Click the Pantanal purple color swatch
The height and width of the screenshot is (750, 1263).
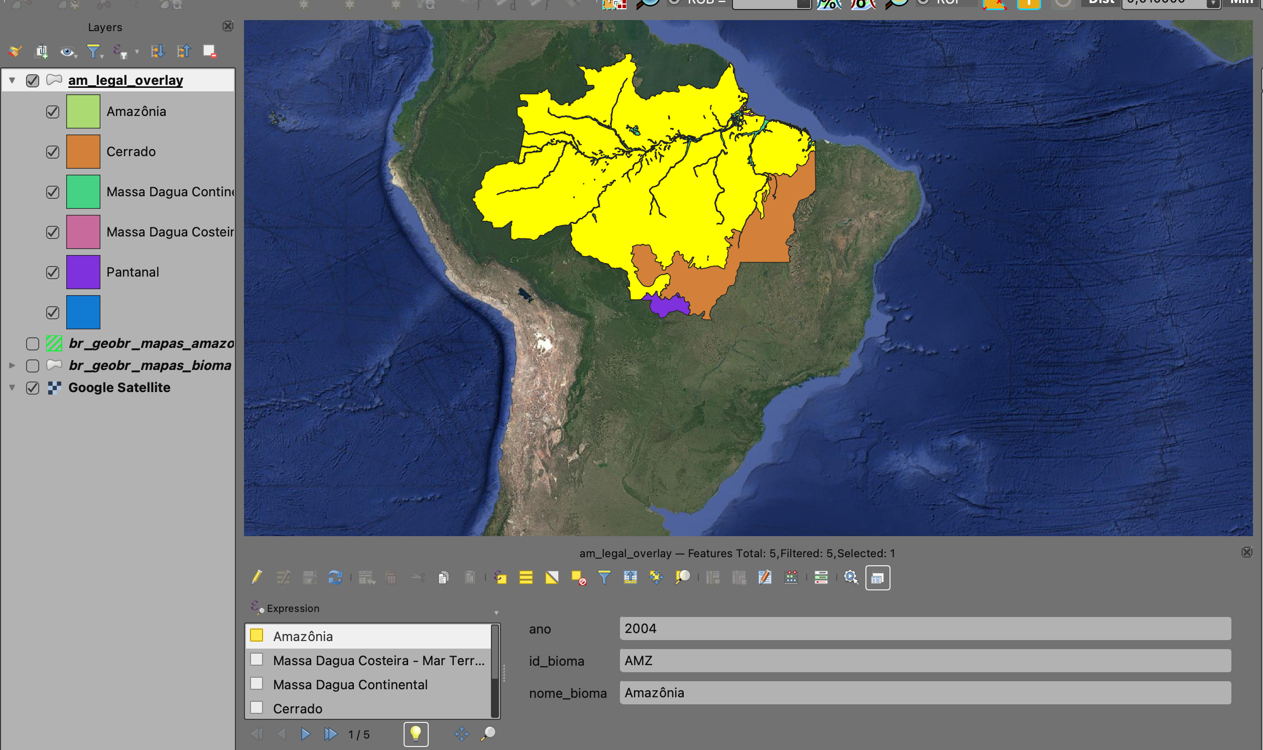(83, 272)
